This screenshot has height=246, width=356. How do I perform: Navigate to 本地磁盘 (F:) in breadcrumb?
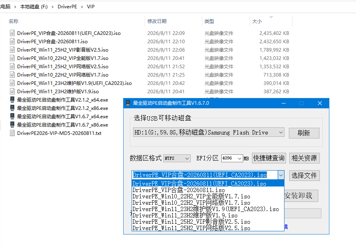[x=34, y=7]
